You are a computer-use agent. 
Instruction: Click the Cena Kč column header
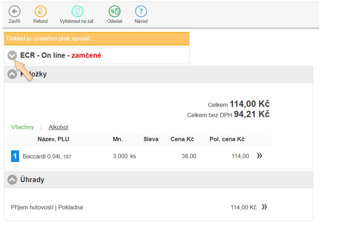(x=182, y=139)
